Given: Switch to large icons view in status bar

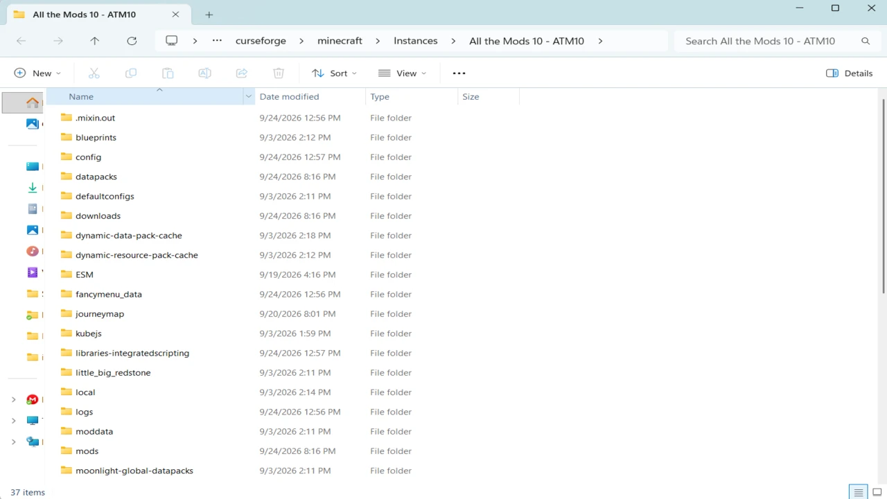Looking at the screenshot, I should 877,492.
